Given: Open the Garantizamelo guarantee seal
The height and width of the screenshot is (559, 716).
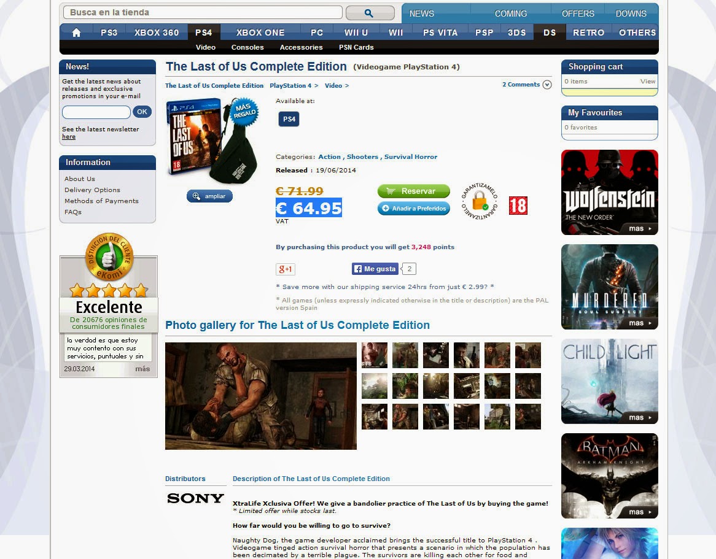Looking at the screenshot, I should [x=479, y=201].
